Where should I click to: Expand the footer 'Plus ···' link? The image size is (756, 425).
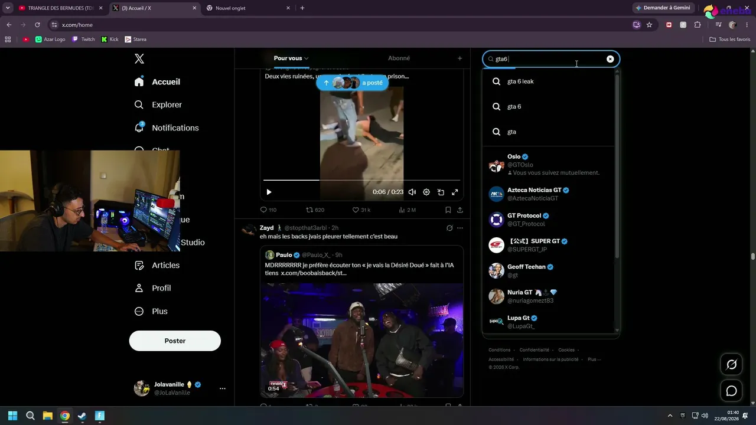594,359
